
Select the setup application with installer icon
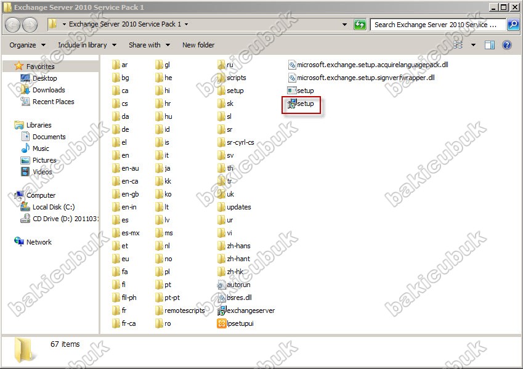[301, 103]
